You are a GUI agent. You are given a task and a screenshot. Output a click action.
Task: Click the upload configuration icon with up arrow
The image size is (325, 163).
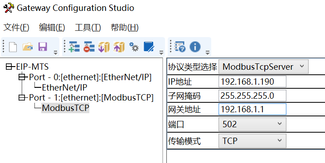pyautogui.click(x=119, y=47)
